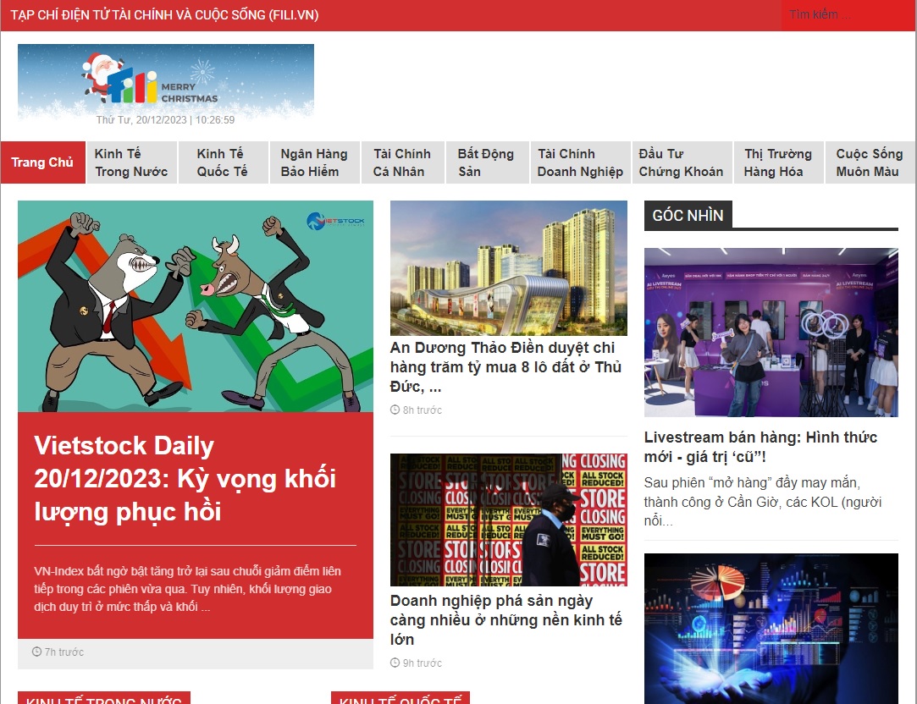Open Thị Trường Hàng Hóa section

click(778, 162)
